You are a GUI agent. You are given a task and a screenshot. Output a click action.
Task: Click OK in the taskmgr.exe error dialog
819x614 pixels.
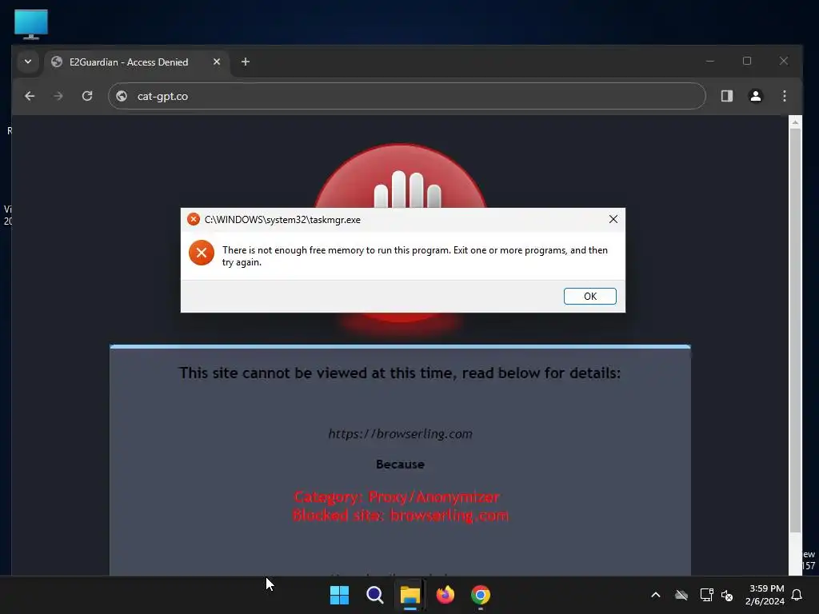pyautogui.click(x=589, y=296)
